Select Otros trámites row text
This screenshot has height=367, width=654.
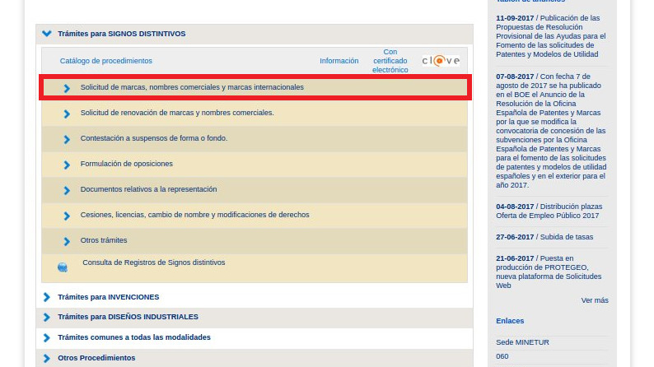tap(104, 240)
